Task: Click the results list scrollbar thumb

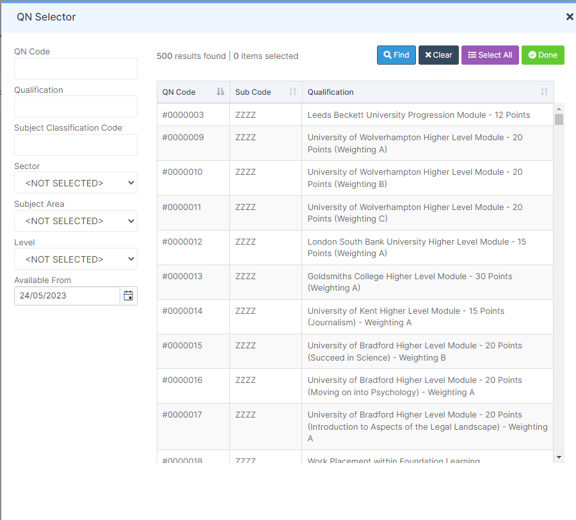Action: click(x=559, y=120)
